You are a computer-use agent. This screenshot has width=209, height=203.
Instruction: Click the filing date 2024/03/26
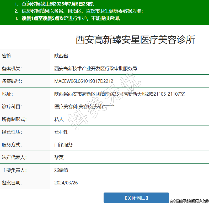tap(66, 183)
